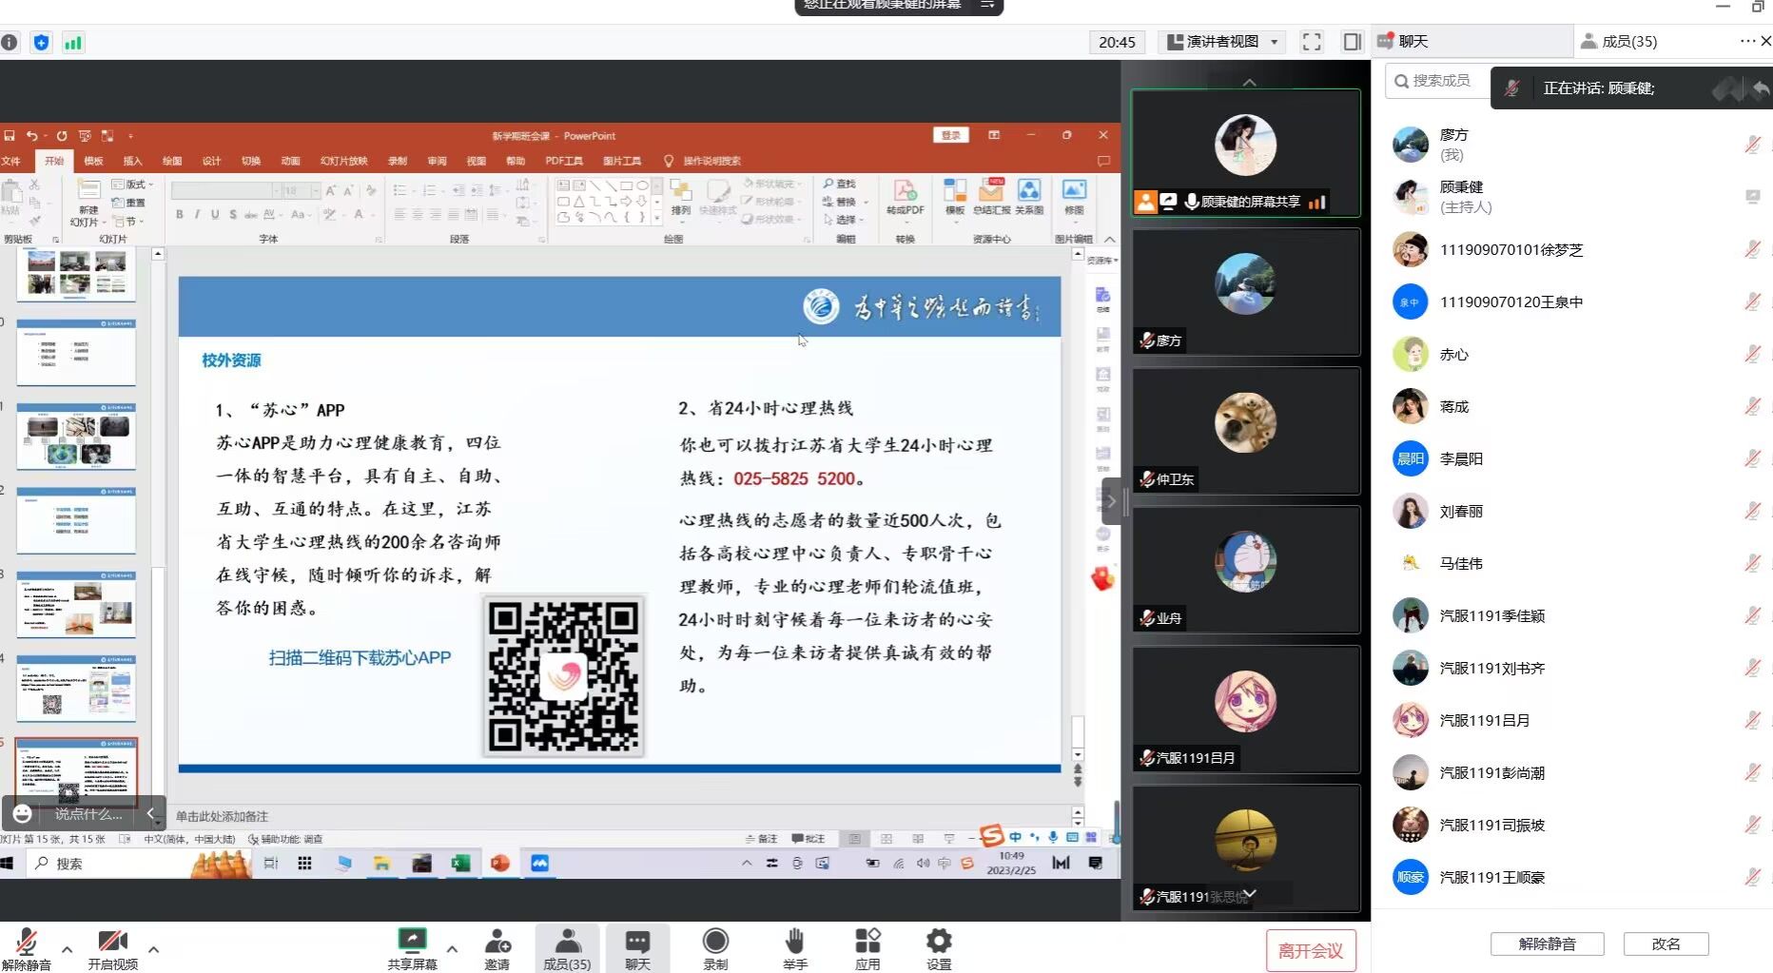Image resolution: width=1773 pixels, height=973 pixels.
Task: Open the 演讲者视图 view dropdown
Action: tap(1223, 42)
